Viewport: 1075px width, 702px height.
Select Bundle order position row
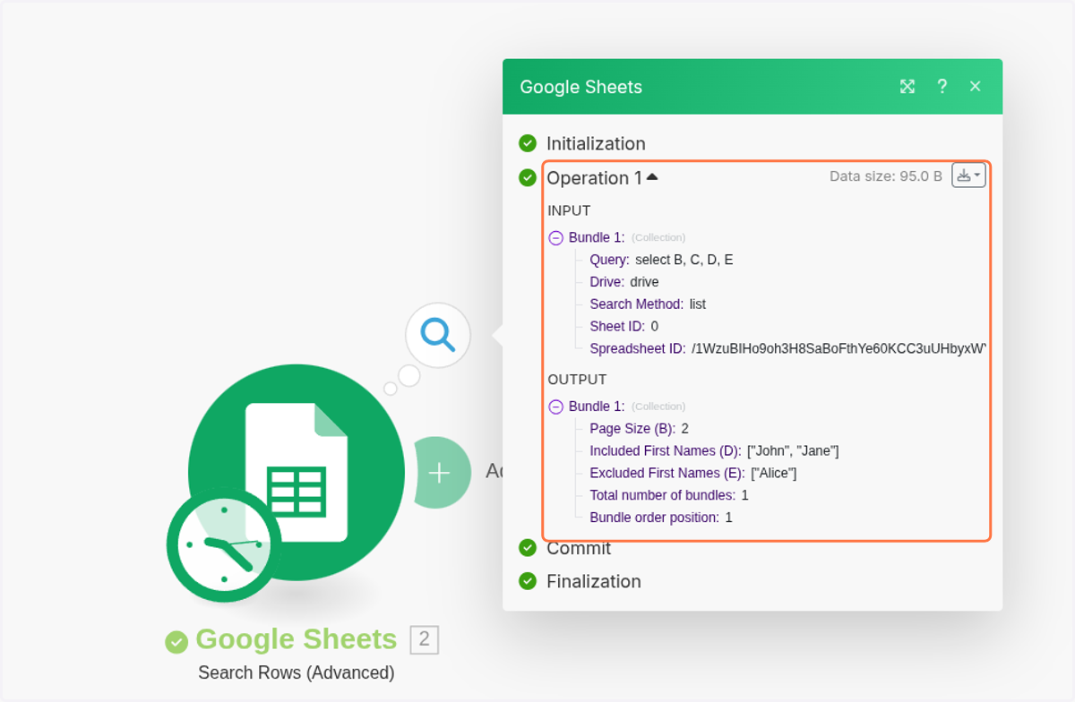tap(661, 518)
